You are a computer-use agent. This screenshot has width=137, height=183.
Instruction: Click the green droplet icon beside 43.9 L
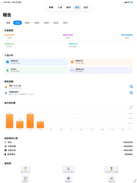tap(8, 70)
